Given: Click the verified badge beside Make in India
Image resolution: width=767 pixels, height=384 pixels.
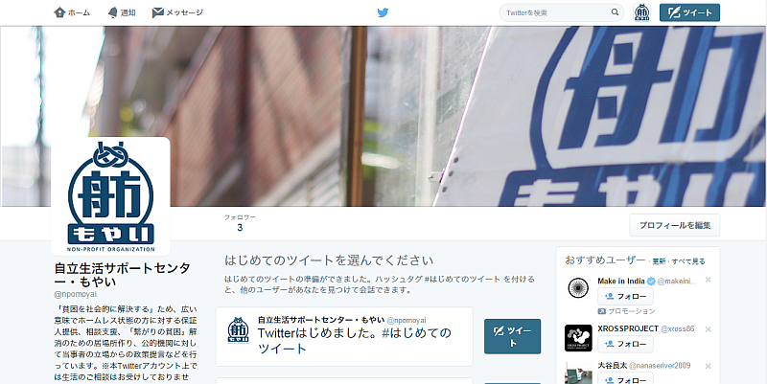Looking at the screenshot, I should click(651, 281).
